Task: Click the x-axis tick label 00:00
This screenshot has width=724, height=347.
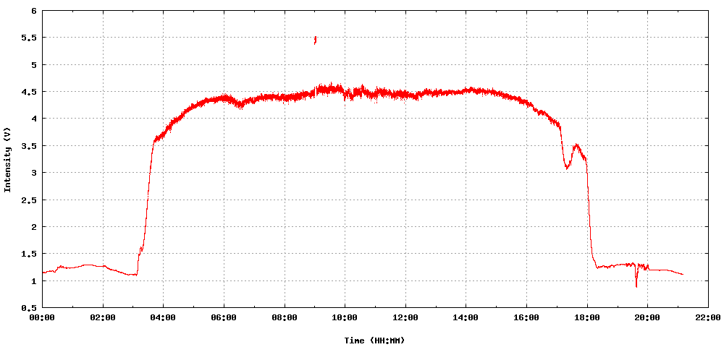Action: (x=43, y=317)
